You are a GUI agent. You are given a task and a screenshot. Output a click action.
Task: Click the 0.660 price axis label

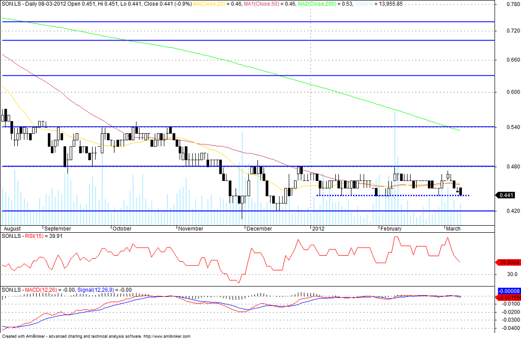click(x=513, y=60)
